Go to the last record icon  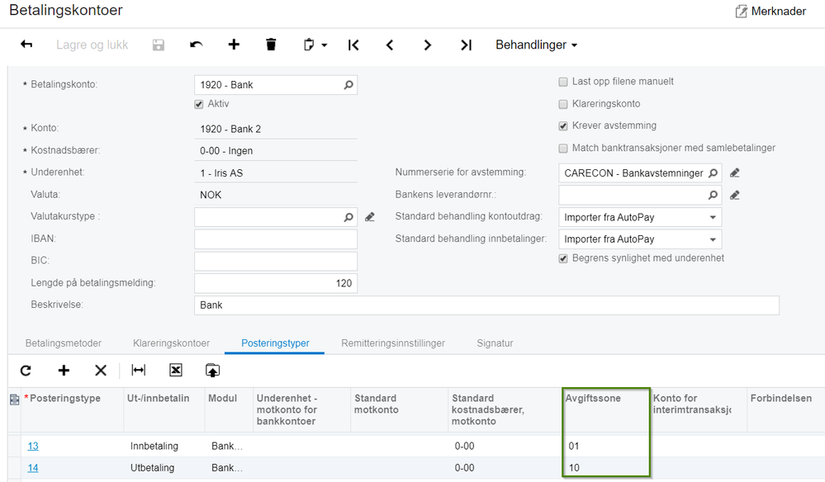click(x=466, y=45)
